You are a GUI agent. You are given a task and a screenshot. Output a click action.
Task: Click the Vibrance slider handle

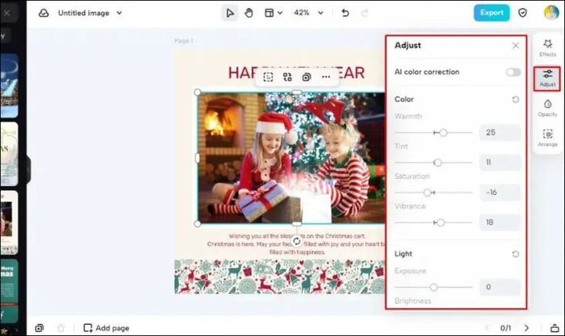click(x=441, y=222)
